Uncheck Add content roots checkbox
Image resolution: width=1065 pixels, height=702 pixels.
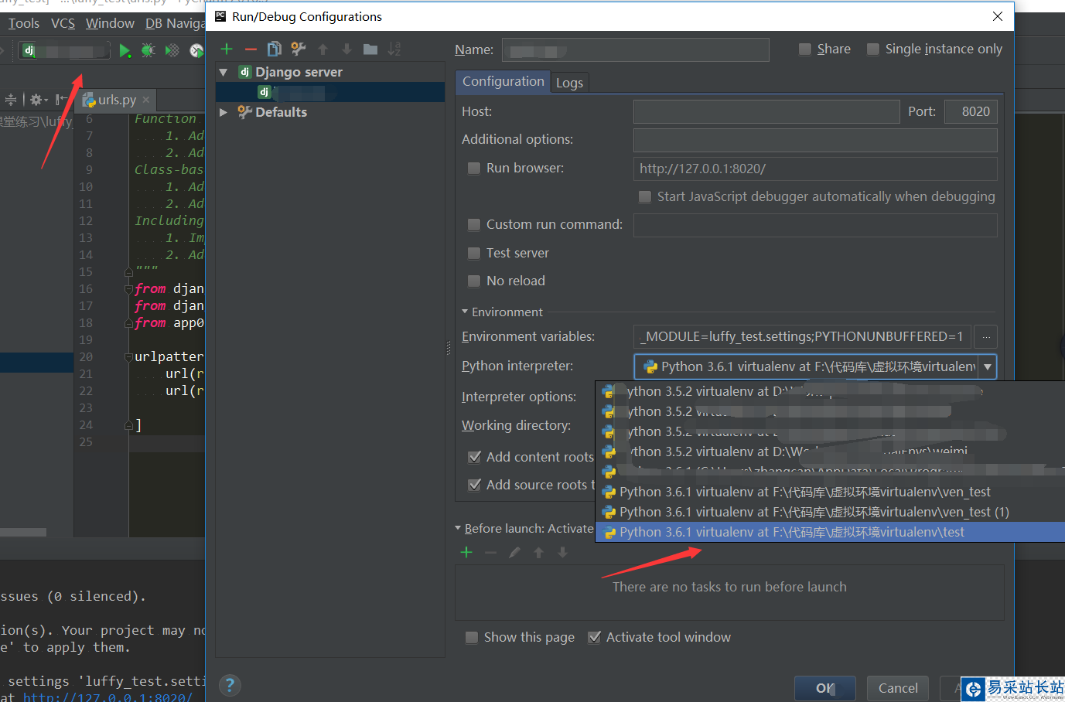click(x=475, y=457)
